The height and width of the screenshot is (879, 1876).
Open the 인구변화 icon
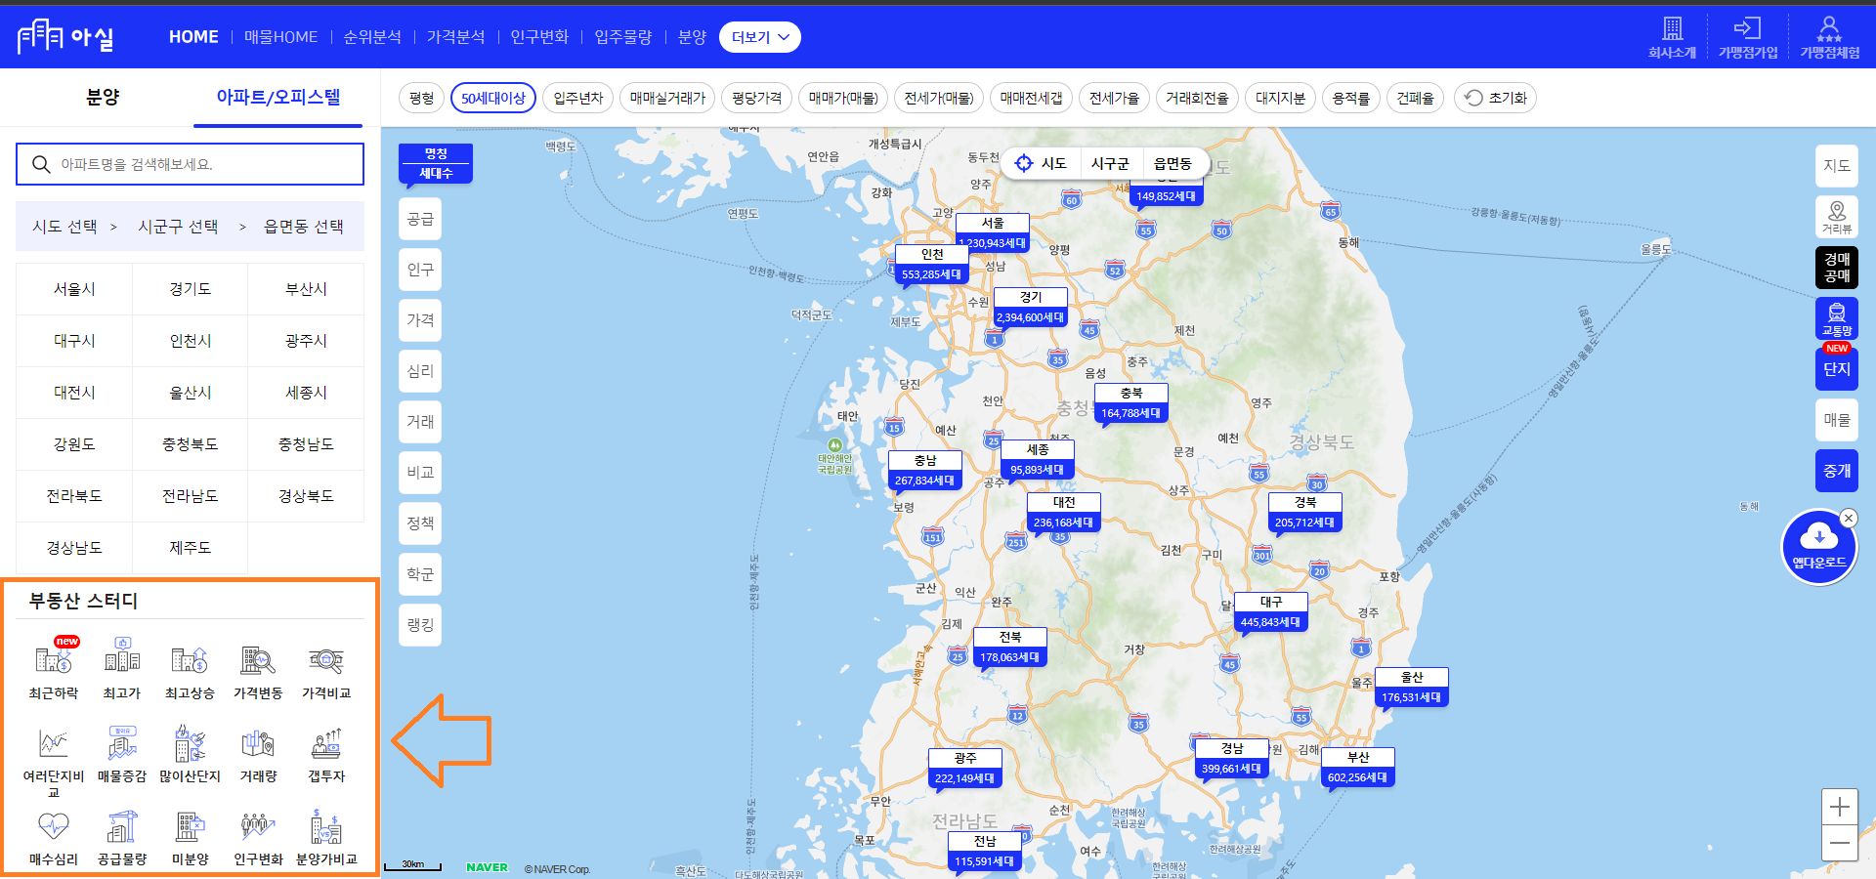point(258,827)
